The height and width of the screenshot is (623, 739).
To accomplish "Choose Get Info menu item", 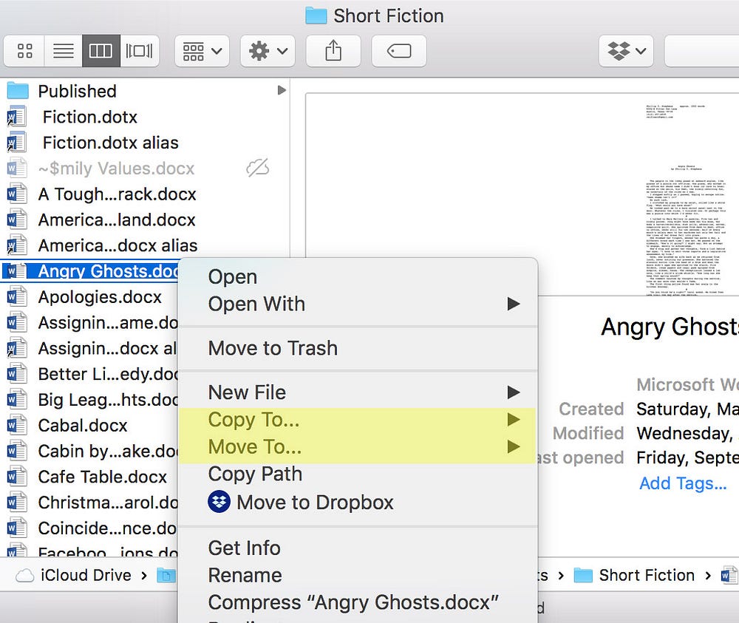I will tap(358, 548).
